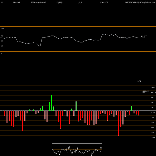Viewport: 156px width, 156px height.
Task: Click the 60 label on the MR axis
Action: pos(152,98)
